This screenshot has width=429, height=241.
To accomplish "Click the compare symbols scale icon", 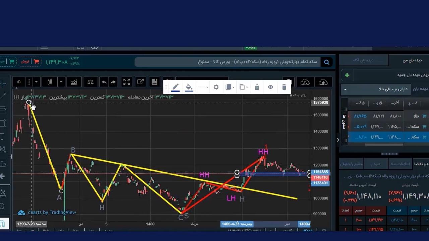I will [x=90, y=82].
